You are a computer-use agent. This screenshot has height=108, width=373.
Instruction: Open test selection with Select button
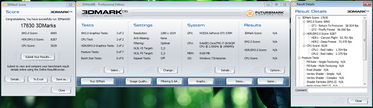coord(115,70)
